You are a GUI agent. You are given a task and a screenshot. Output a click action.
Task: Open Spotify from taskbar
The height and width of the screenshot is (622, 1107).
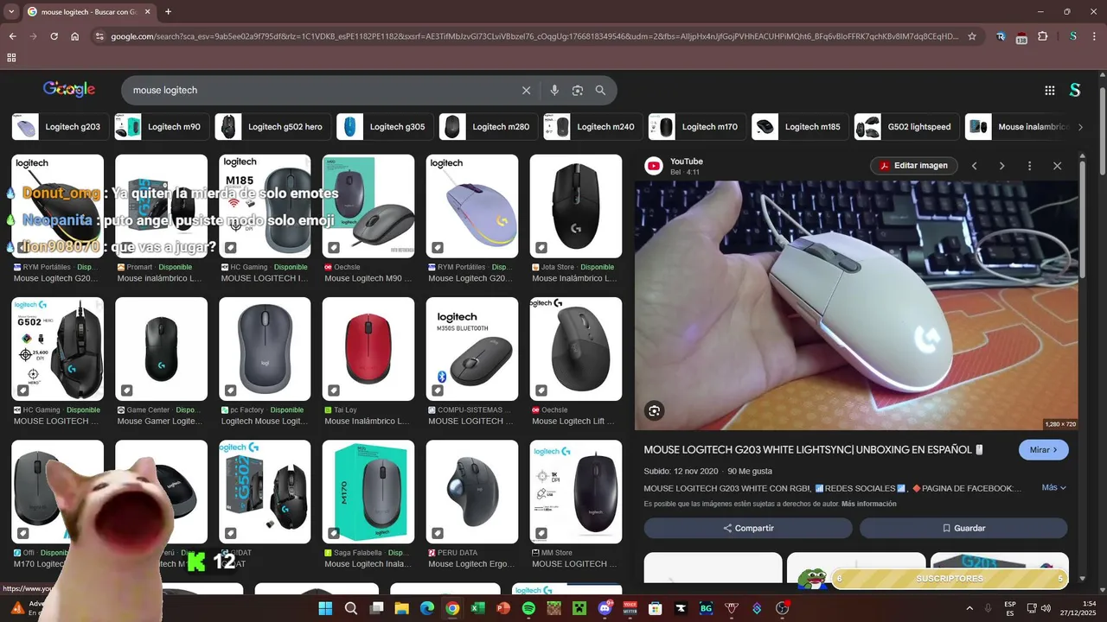[528, 608]
